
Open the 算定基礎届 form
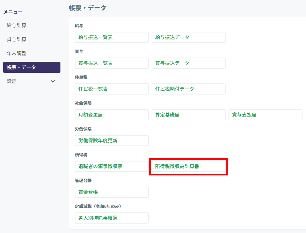coord(188,115)
